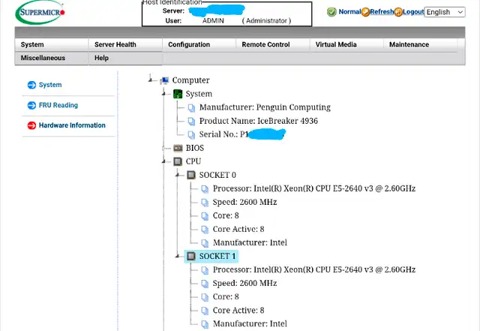Collapse the SOCKET 0 node
The height and width of the screenshot is (331, 480).
coord(178,175)
